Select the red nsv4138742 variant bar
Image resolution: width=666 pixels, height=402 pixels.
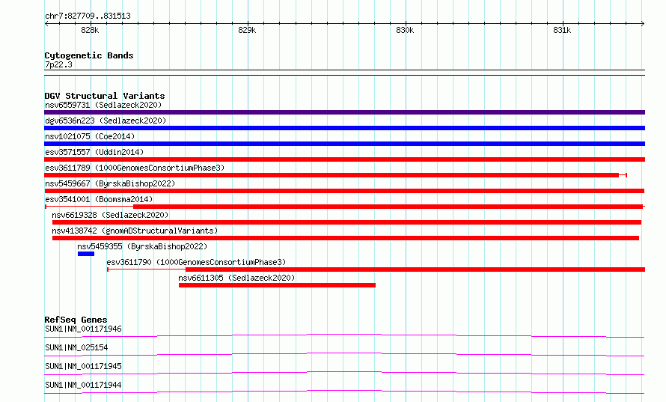[x=346, y=238]
